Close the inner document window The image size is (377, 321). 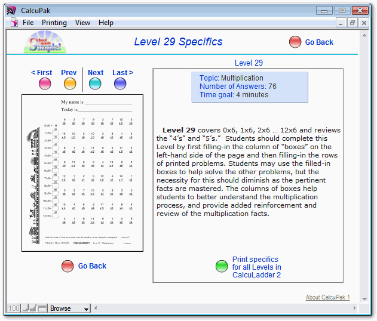364,23
